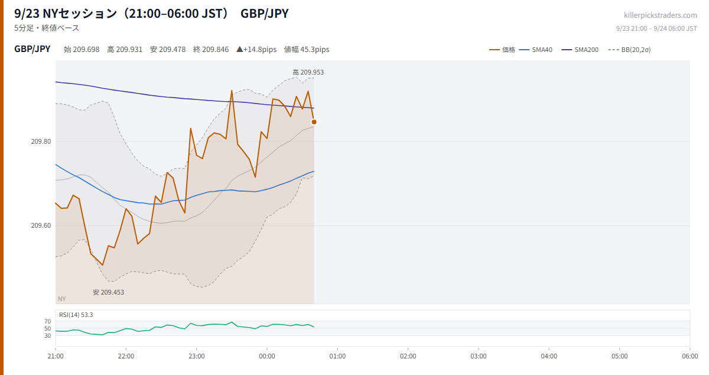This screenshot has height=375, width=709.
Task: Click the 22:00 time axis label
Action: pyautogui.click(x=126, y=356)
